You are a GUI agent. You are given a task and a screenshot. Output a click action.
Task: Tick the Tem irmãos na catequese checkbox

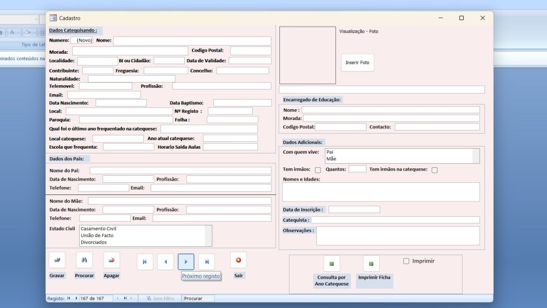pyautogui.click(x=434, y=170)
